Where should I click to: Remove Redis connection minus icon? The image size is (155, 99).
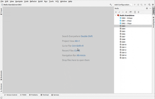(123, 12)
